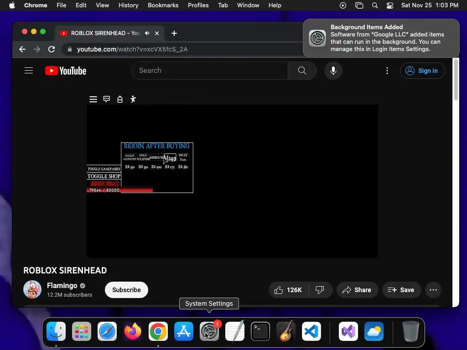Click TOGGLE GAMEPASSES in the video
The image size is (467, 350).
[x=104, y=169]
